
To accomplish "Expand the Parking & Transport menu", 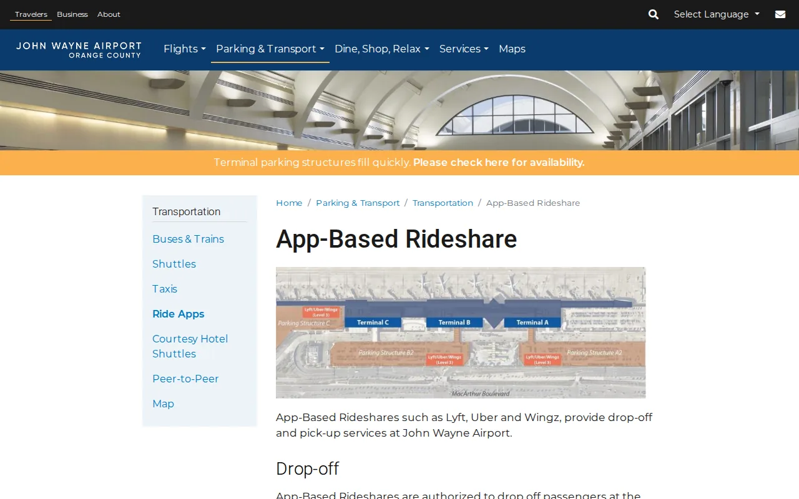I will click(x=270, y=49).
